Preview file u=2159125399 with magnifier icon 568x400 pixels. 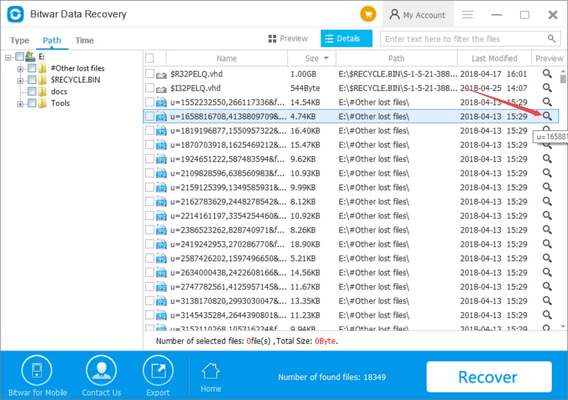[547, 187]
